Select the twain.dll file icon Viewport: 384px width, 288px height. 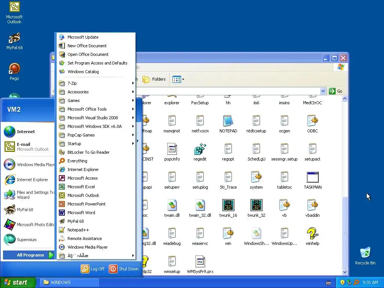point(172,208)
